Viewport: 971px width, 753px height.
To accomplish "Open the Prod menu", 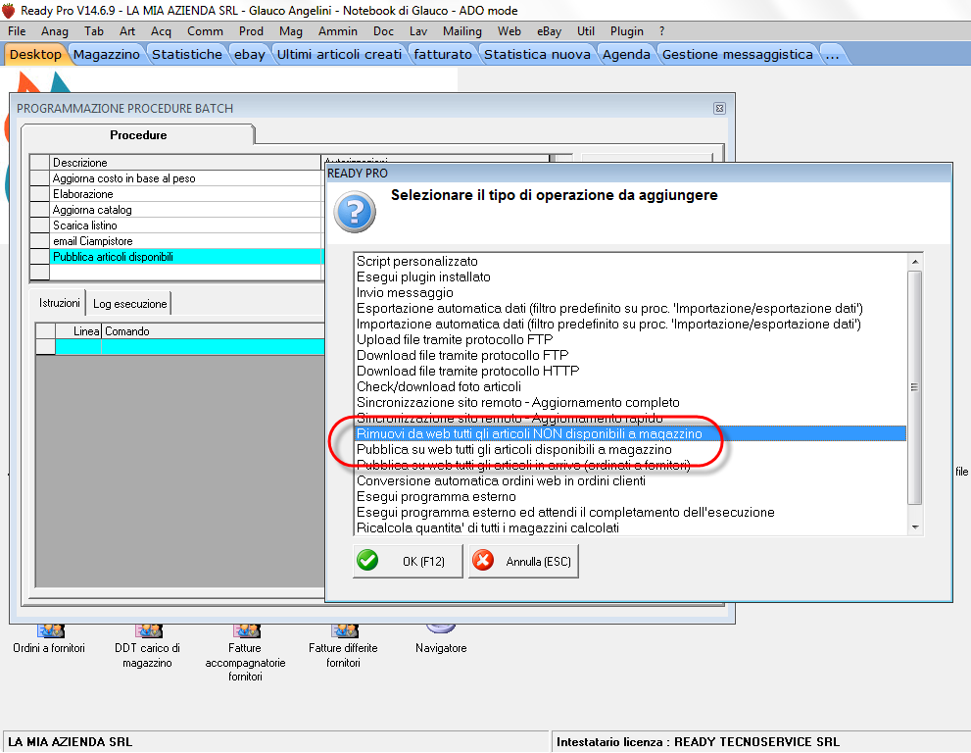I will (x=251, y=31).
